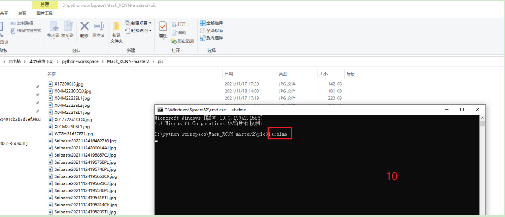The width and height of the screenshot is (505, 217).
Task: Select the file Snipaste20211124195314CK.jpg
Action: 85,205
